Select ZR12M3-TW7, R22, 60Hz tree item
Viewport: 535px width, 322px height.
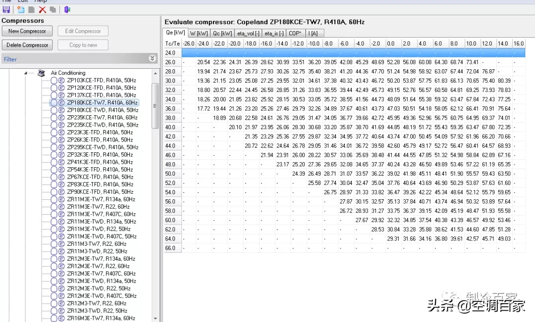coord(97,304)
